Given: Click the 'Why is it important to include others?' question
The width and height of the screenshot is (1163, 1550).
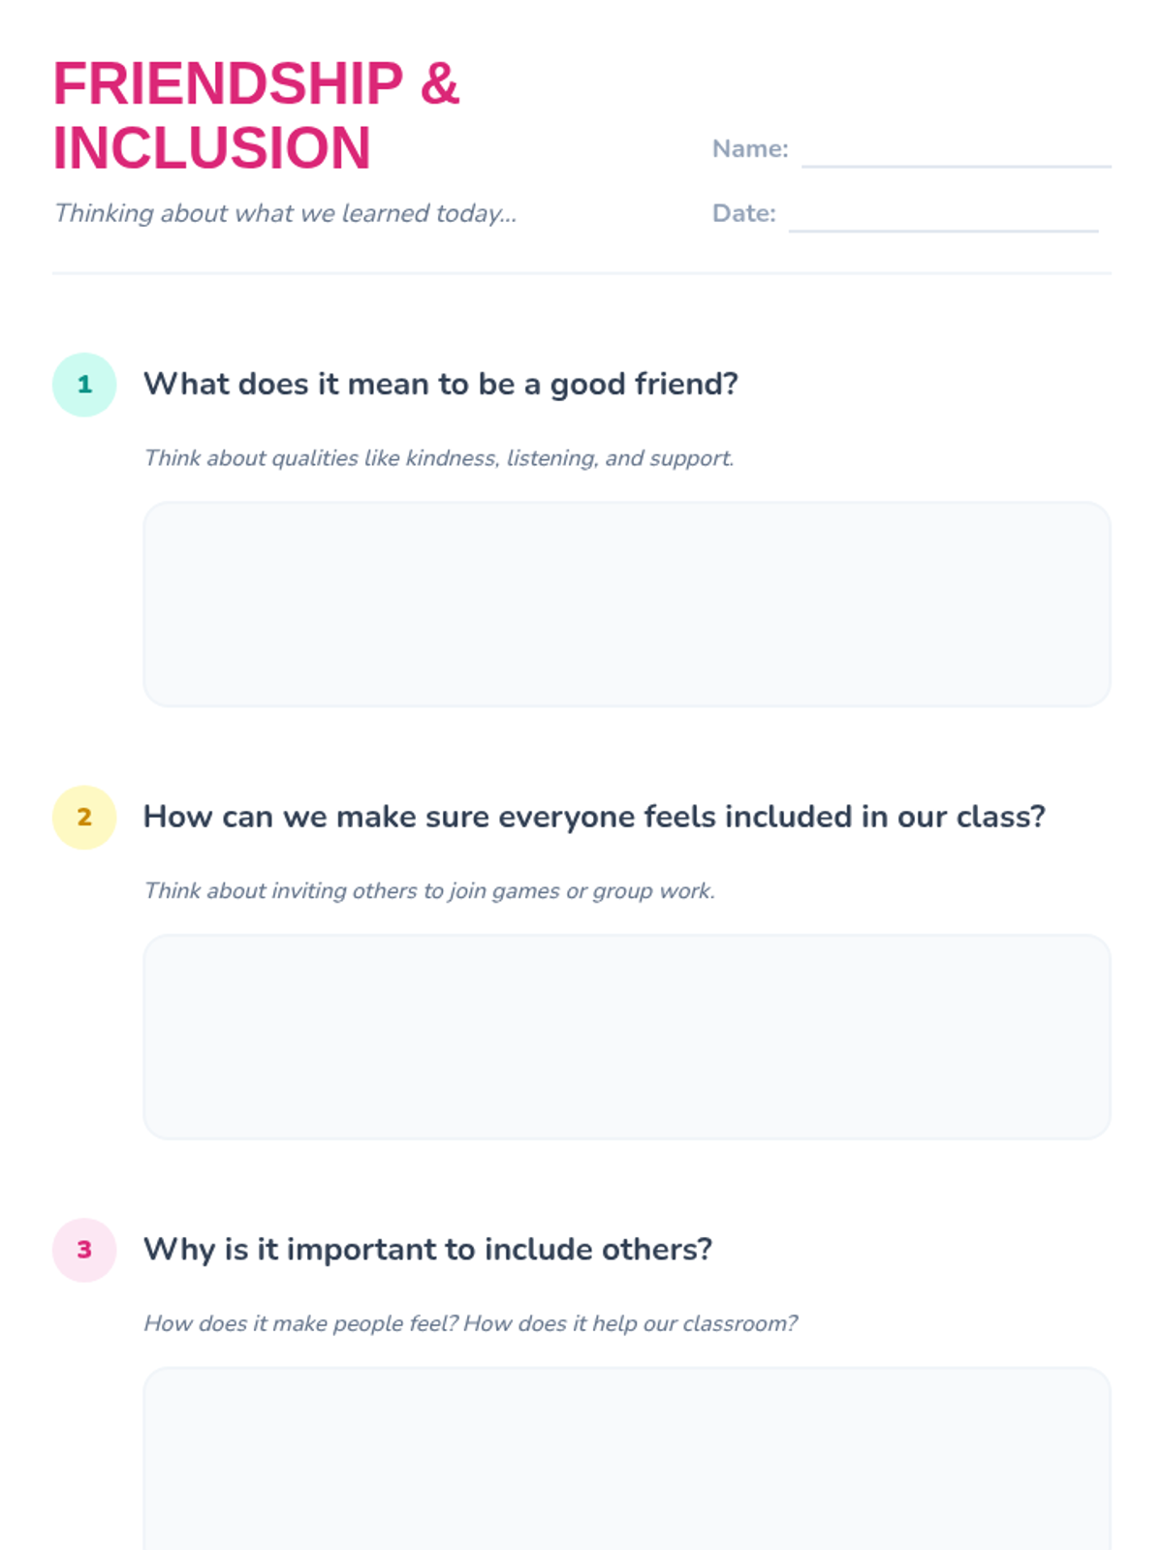Looking at the screenshot, I should point(427,1250).
